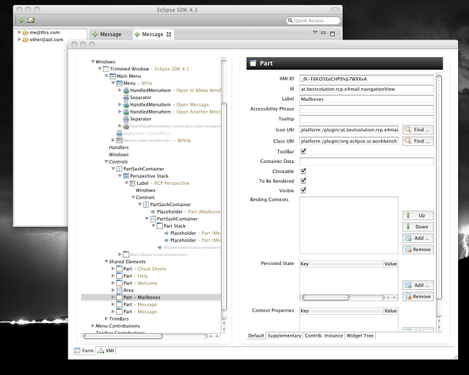The image size is (469, 375).
Task: Click the Down arrow button
Action: click(x=417, y=227)
